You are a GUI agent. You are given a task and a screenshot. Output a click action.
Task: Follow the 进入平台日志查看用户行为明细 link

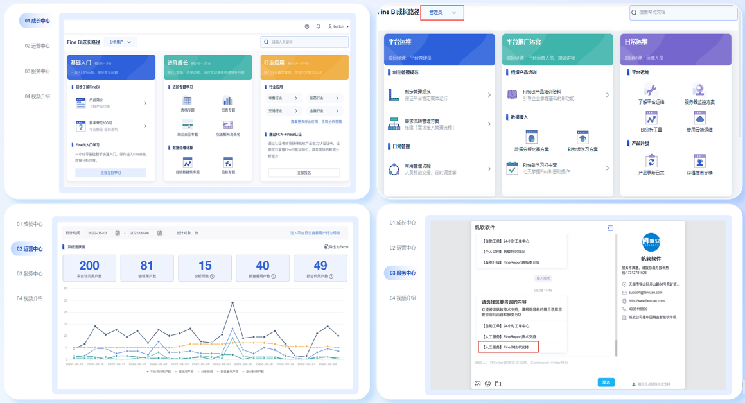point(315,233)
